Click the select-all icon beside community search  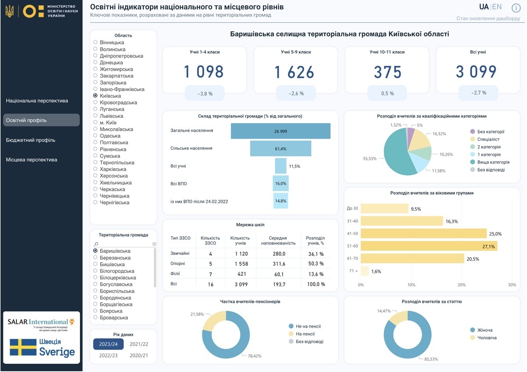(154, 244)
